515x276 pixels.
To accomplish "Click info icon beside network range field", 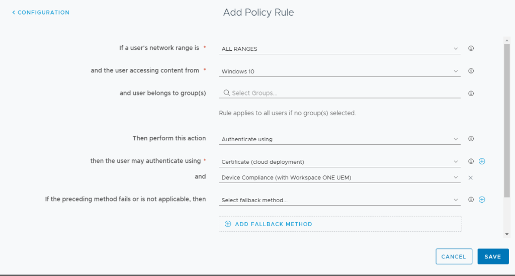I will click(x=471, y=49).
